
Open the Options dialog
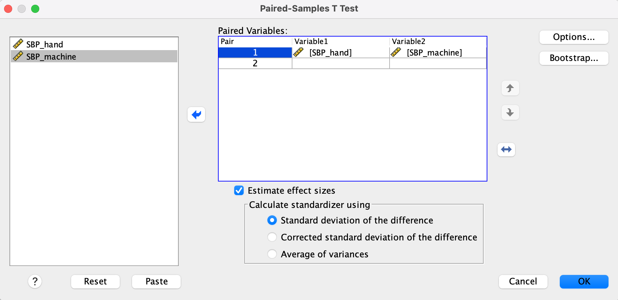(574, 37)
